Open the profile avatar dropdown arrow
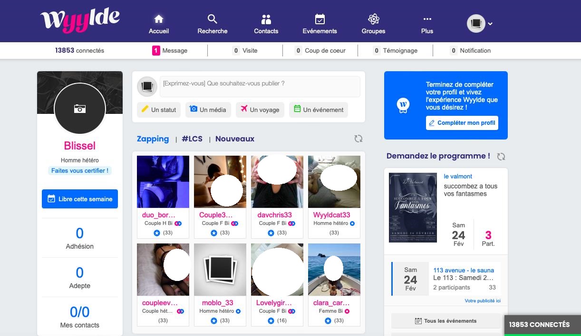The image size is (581, 336). [490, 24]
